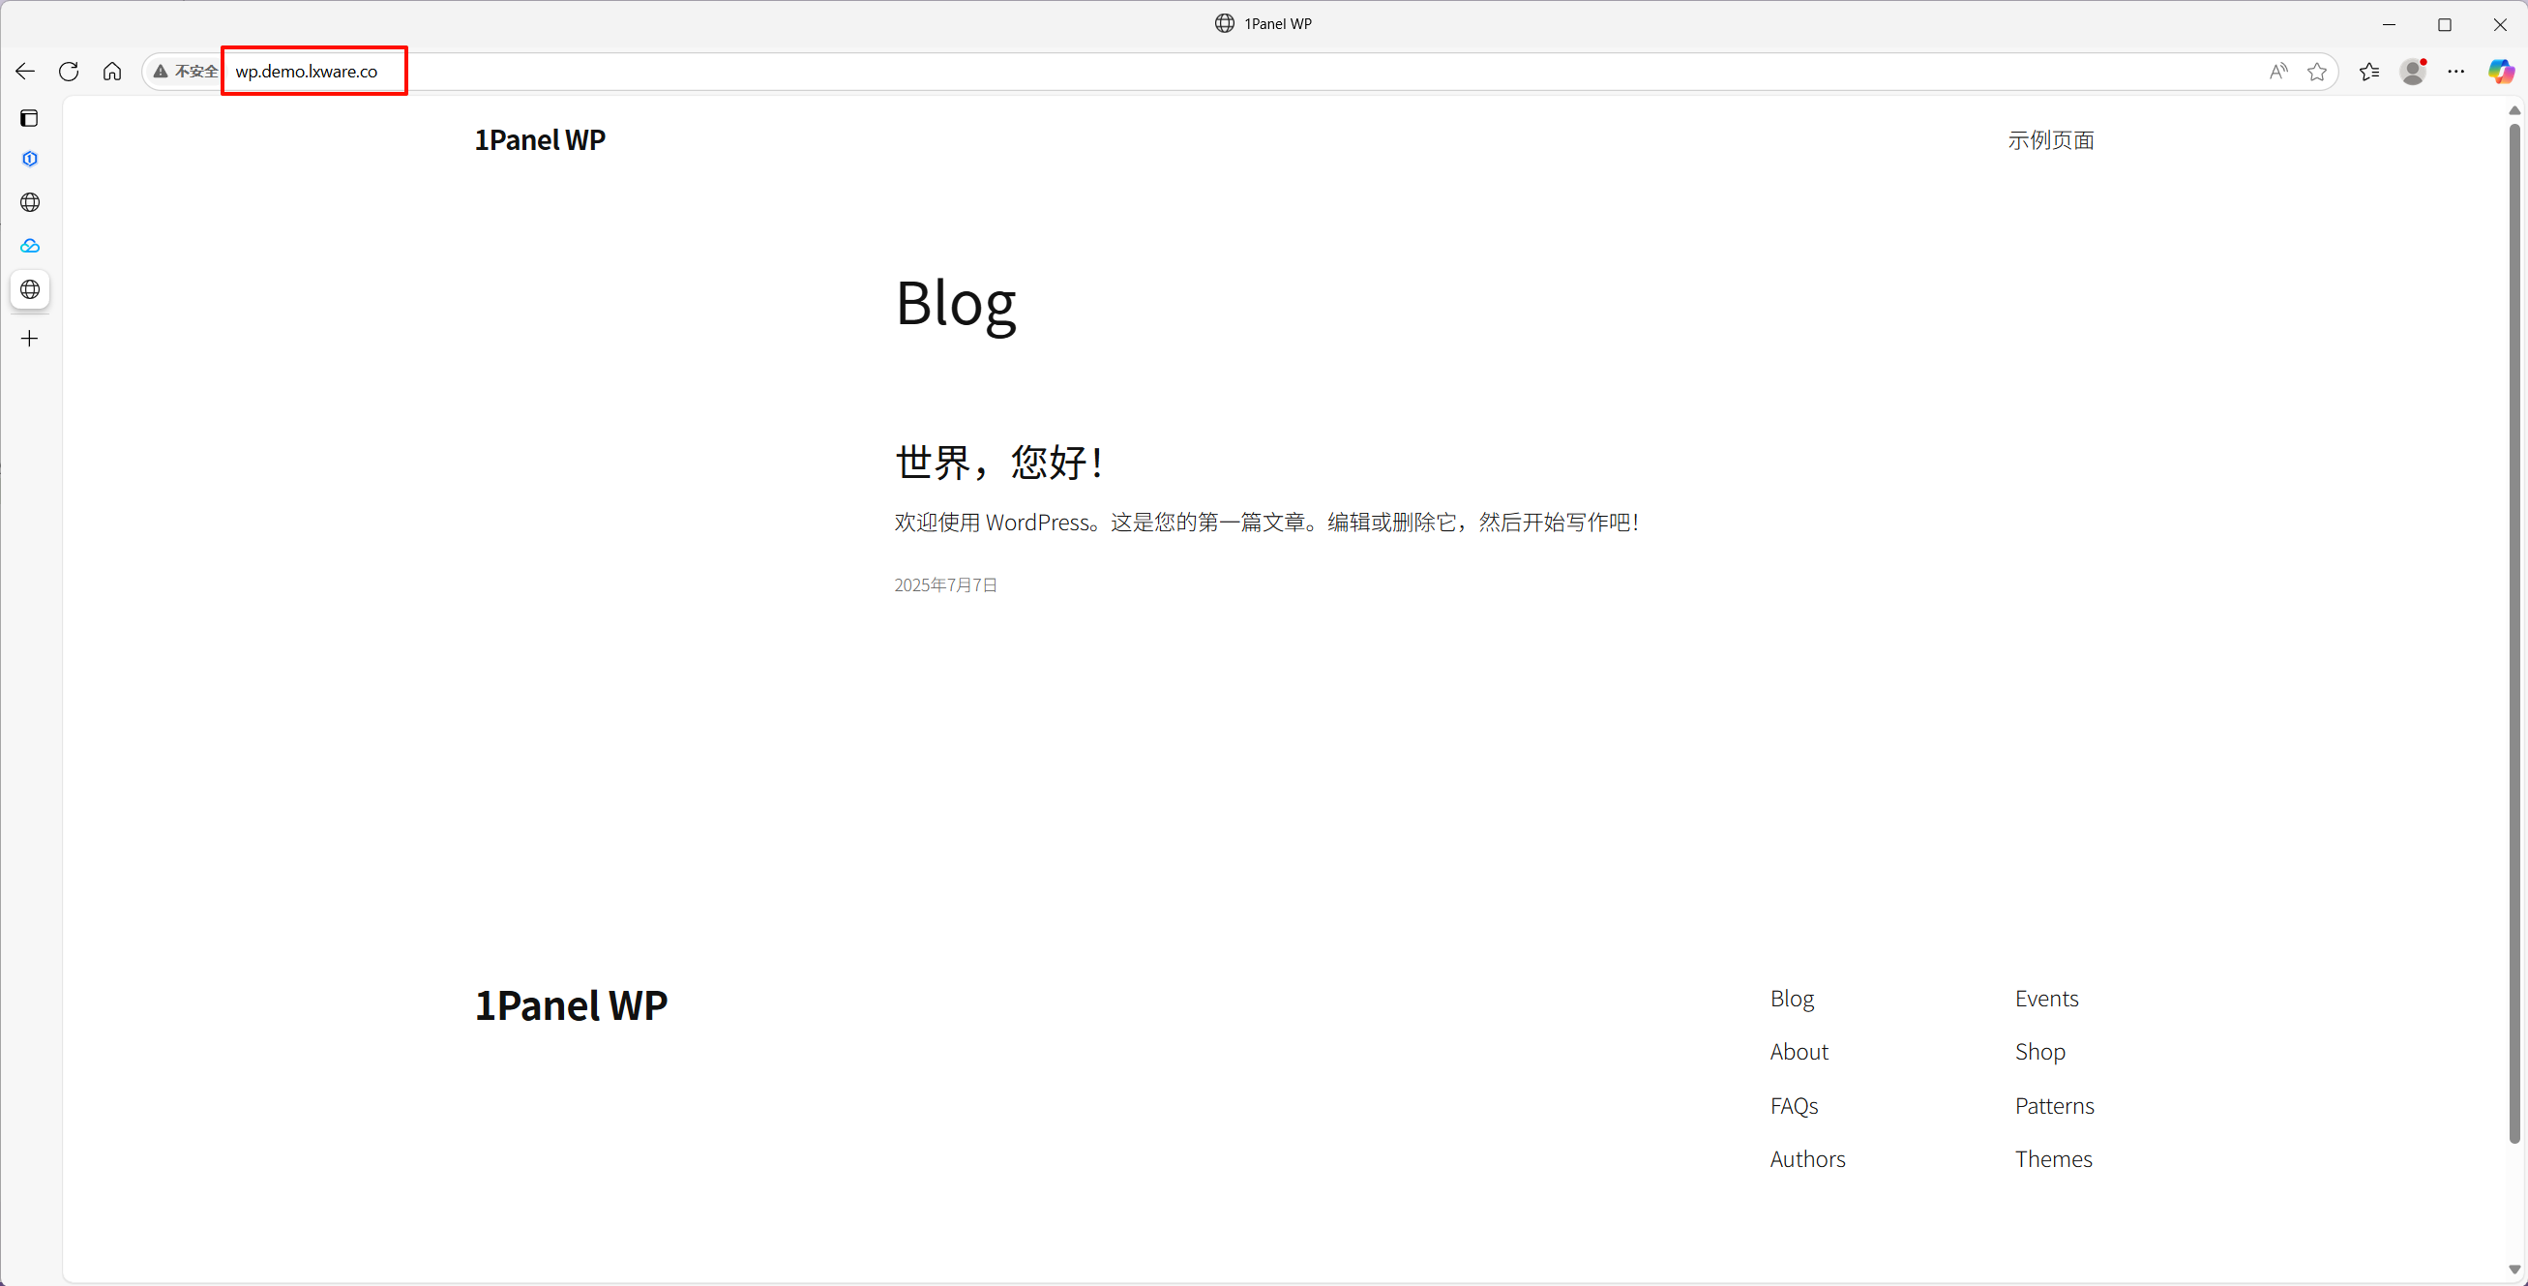Navigate back to the previous page
Viewport: 2528px width, 1286px height.
(x=25, y=71)
